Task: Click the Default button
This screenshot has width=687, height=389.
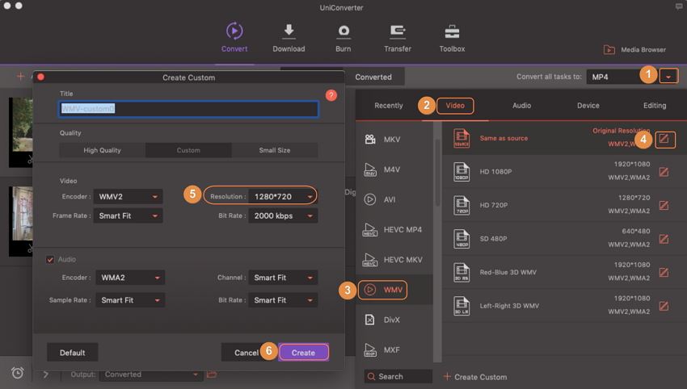Action: click(72, 353)
